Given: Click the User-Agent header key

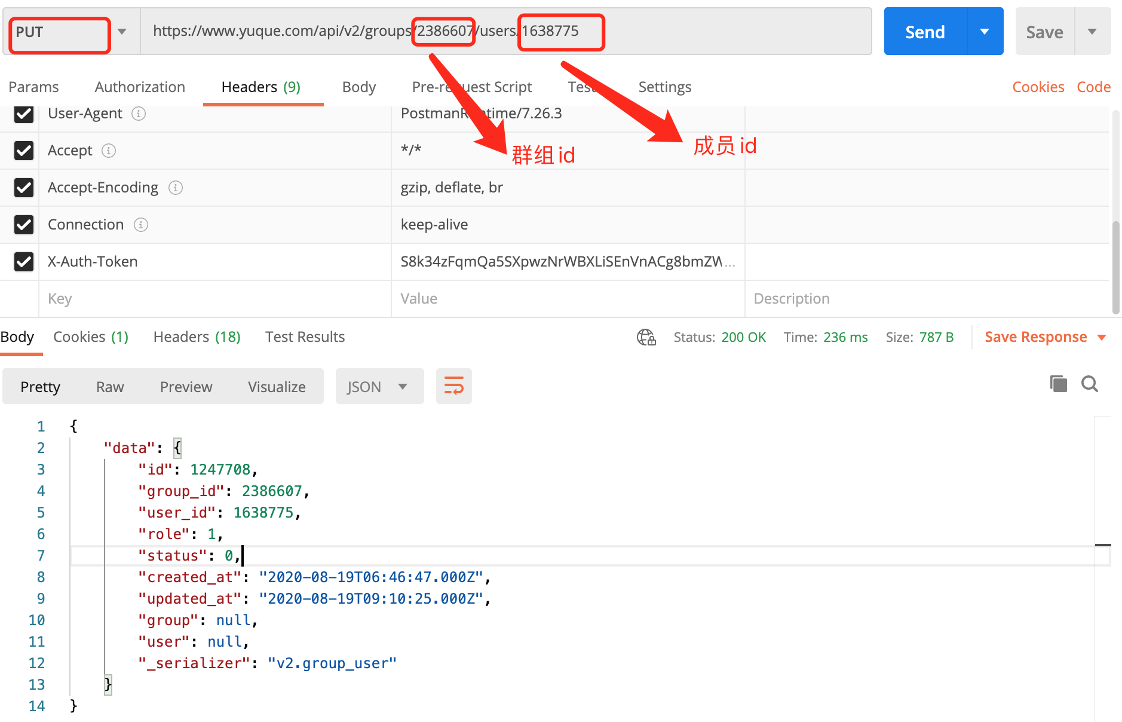Looking at the screenshot, I should [x=85, y=114].
